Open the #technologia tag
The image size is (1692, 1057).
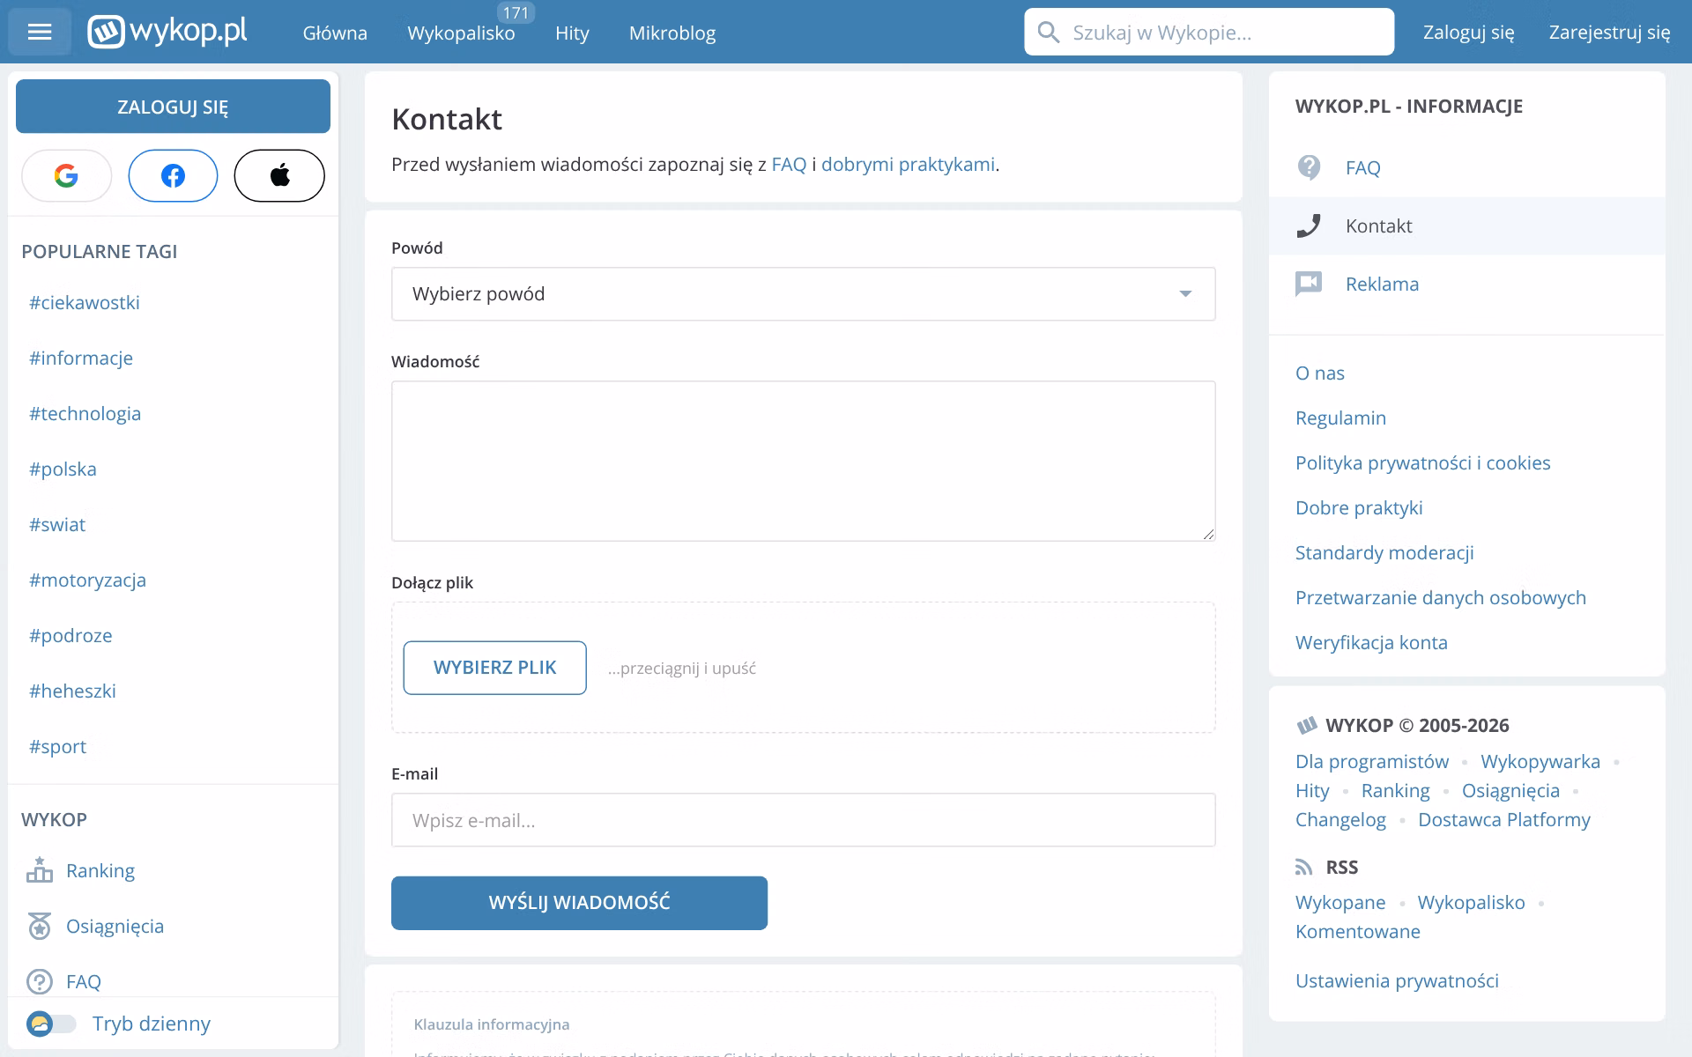85,413
